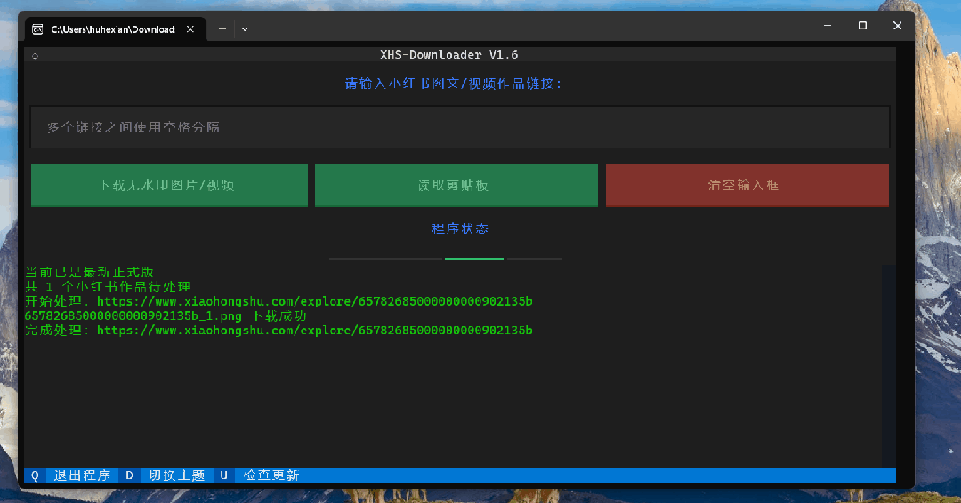Click the 共 1 个小红书作品 log line
The height and width of the screenshot is (503, 961).
click(108, 286)
